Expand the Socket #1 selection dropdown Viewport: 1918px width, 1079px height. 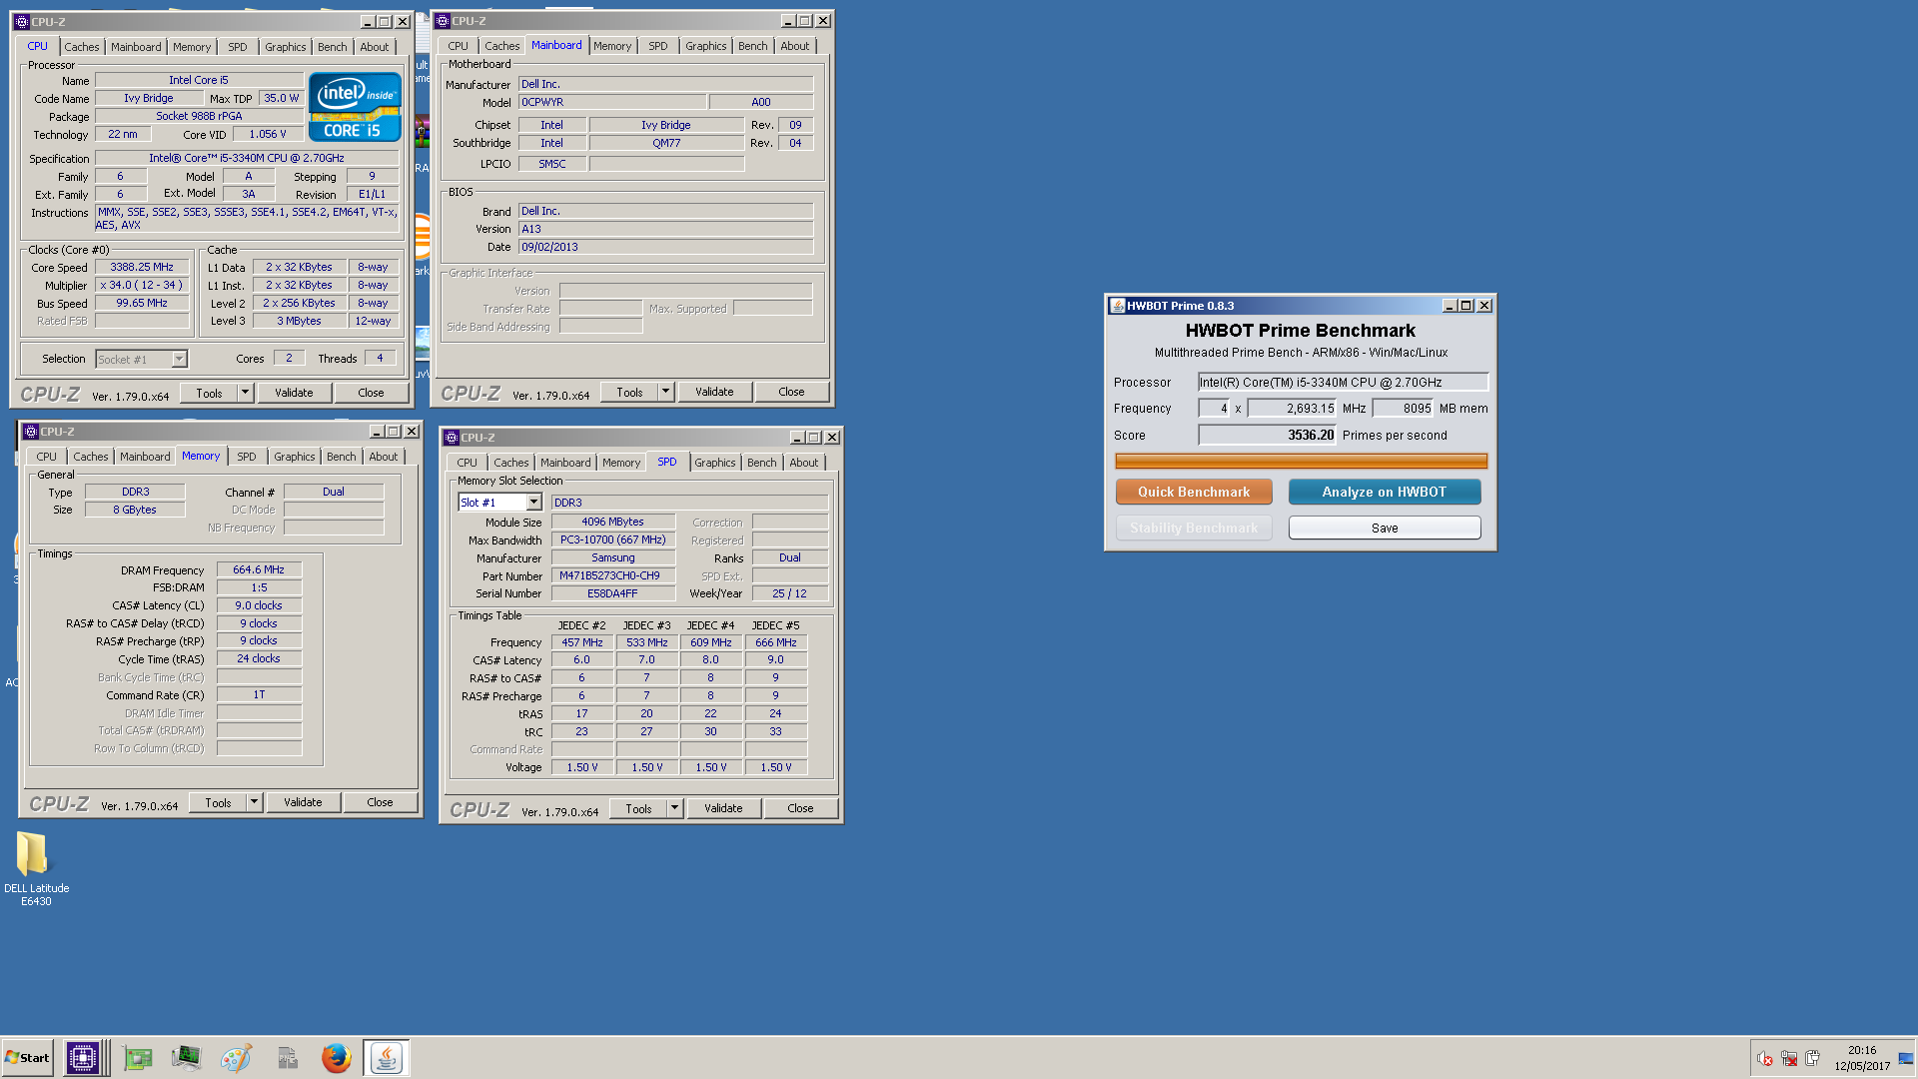click(x=179, y=360)
